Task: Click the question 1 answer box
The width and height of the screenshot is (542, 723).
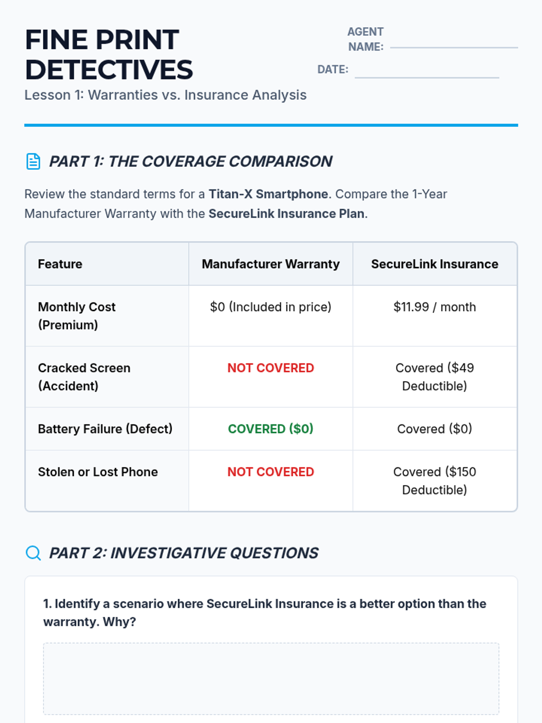Action: pyautogui.click(x=271, y=678)
